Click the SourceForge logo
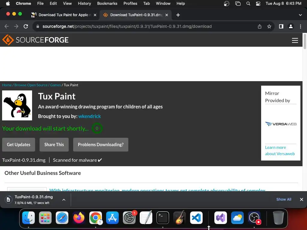 [35, 40]
